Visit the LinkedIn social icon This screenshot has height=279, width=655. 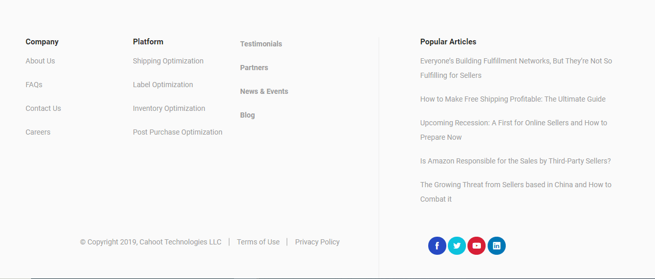coord(496,245)
